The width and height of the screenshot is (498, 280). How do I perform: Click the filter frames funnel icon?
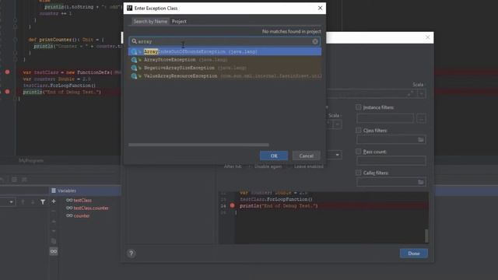click(x=43, y=202)
